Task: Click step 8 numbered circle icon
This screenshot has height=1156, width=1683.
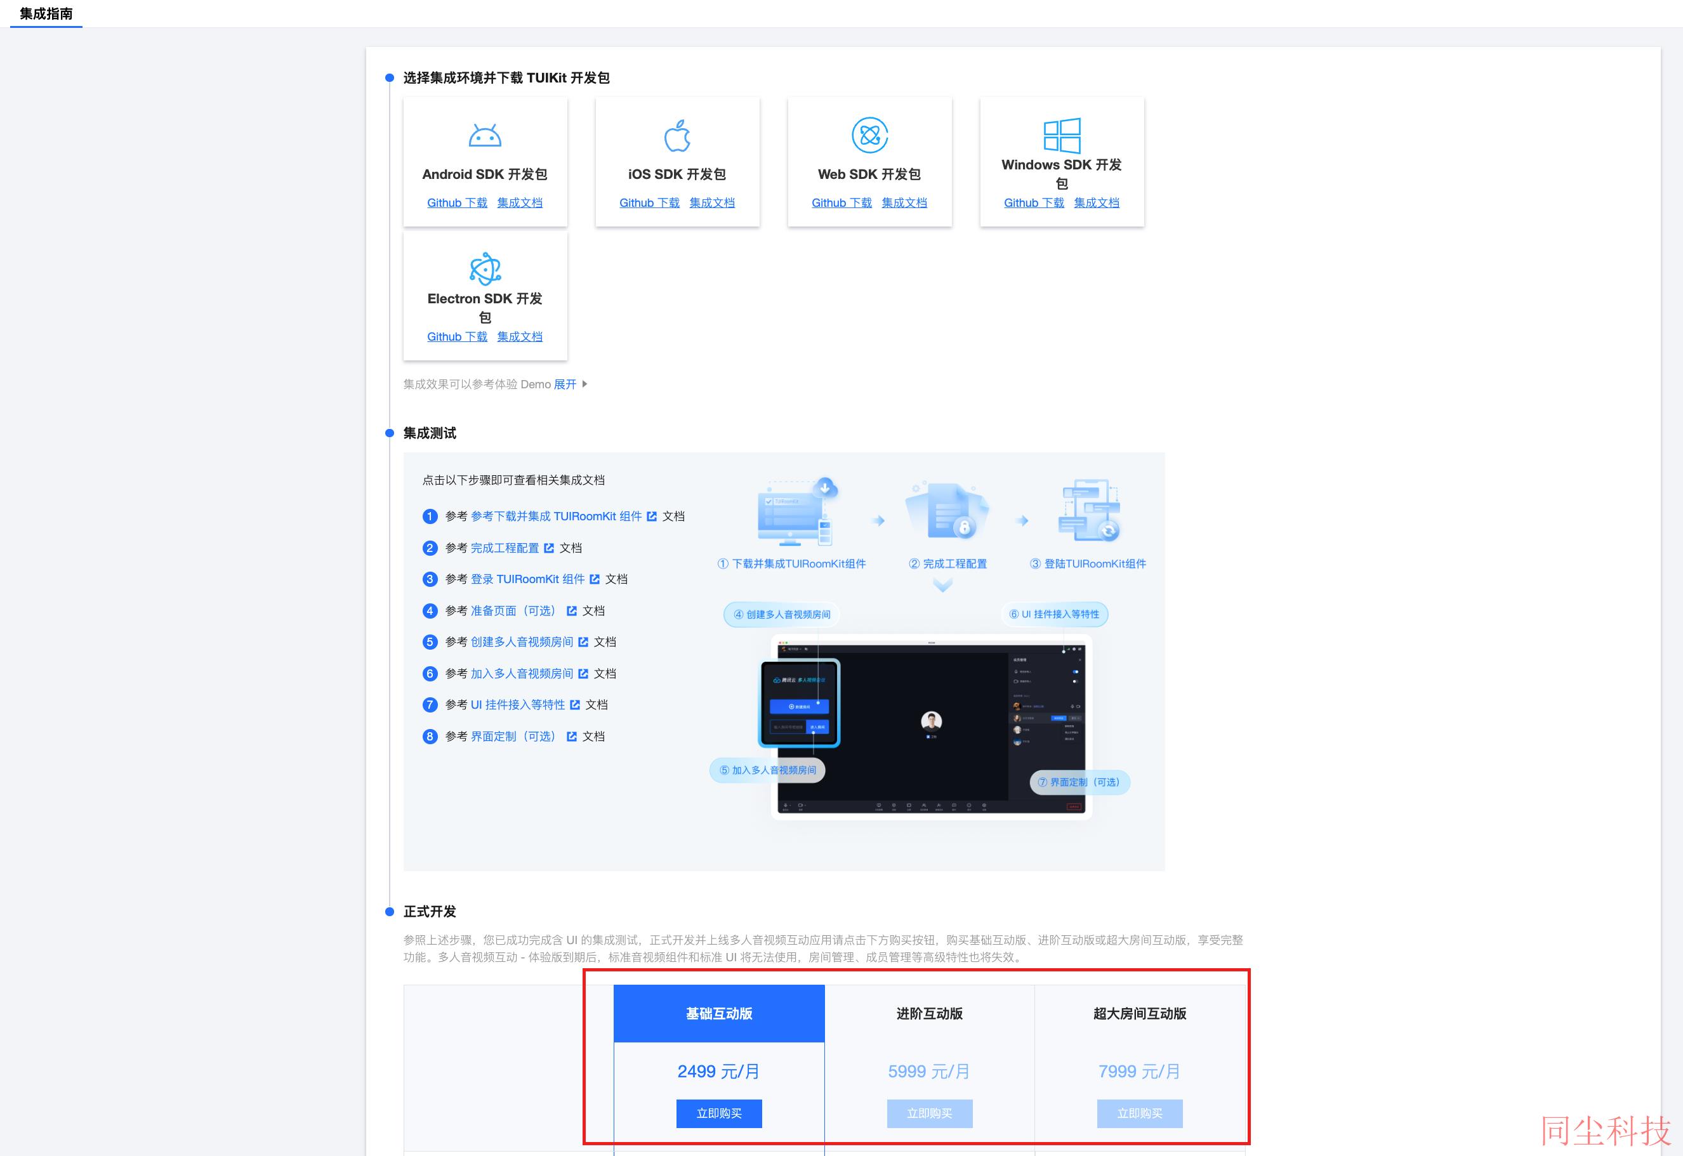Action: [430, 737]
